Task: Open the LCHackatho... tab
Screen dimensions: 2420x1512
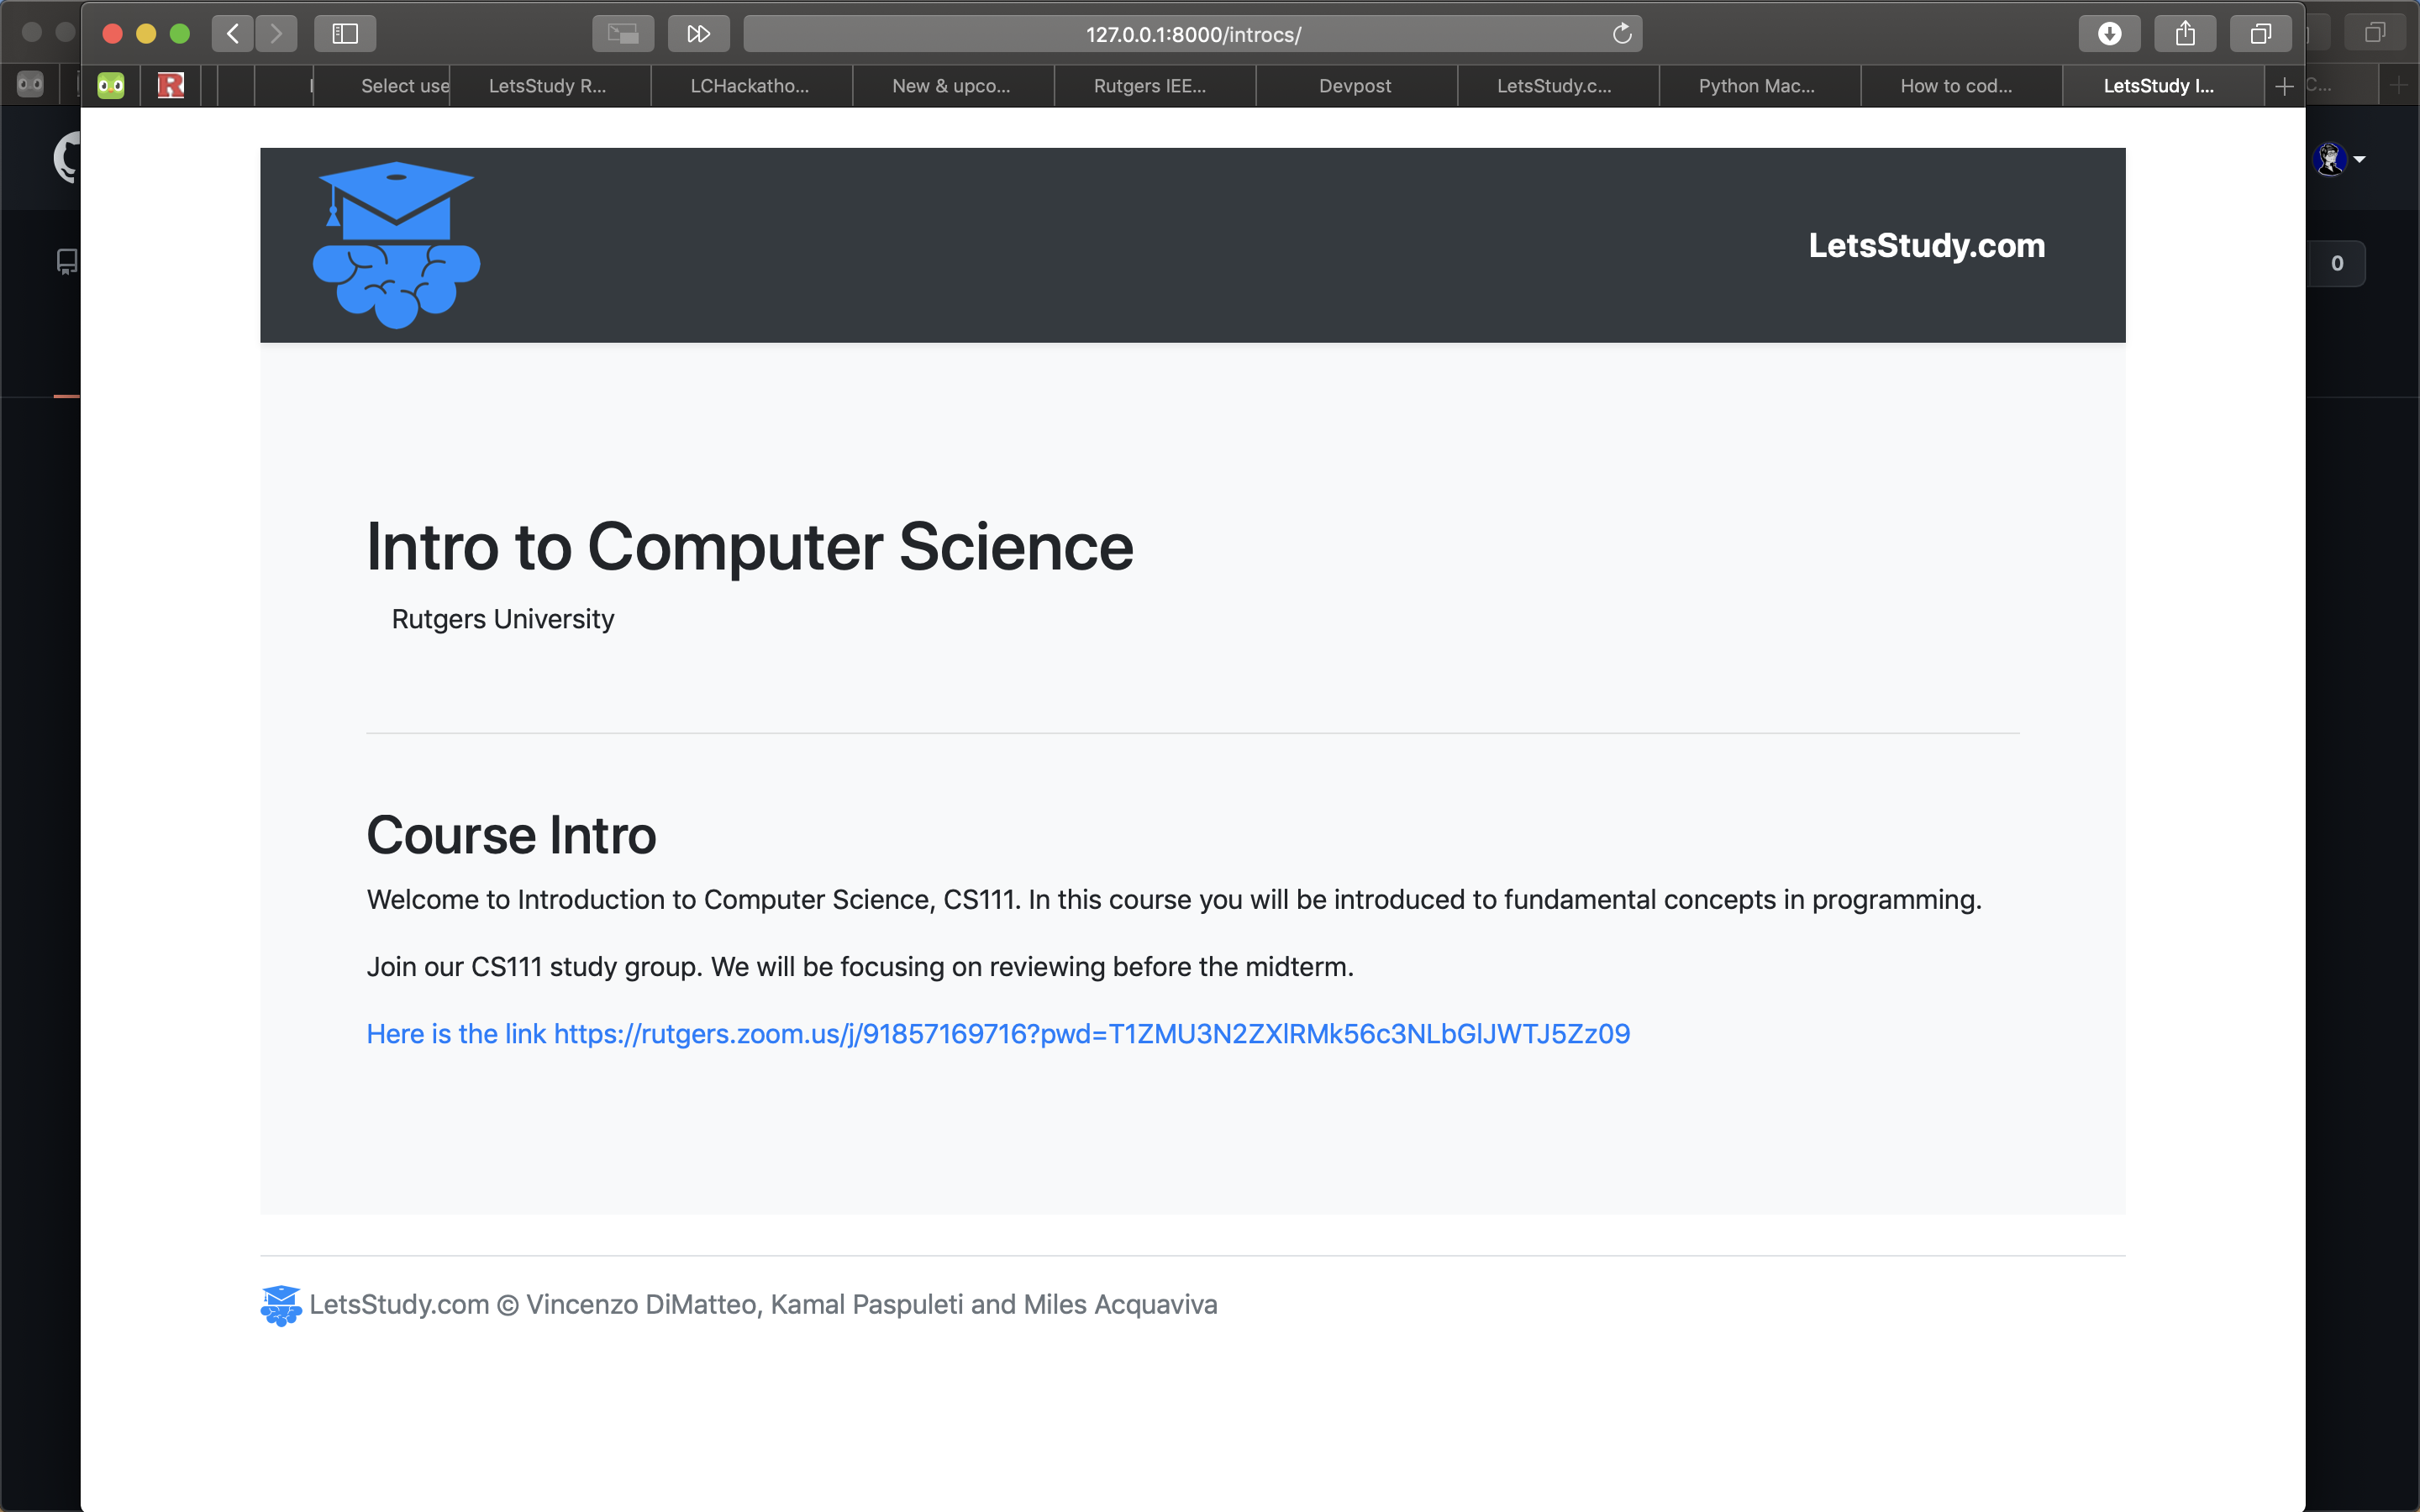Action: 749,86
